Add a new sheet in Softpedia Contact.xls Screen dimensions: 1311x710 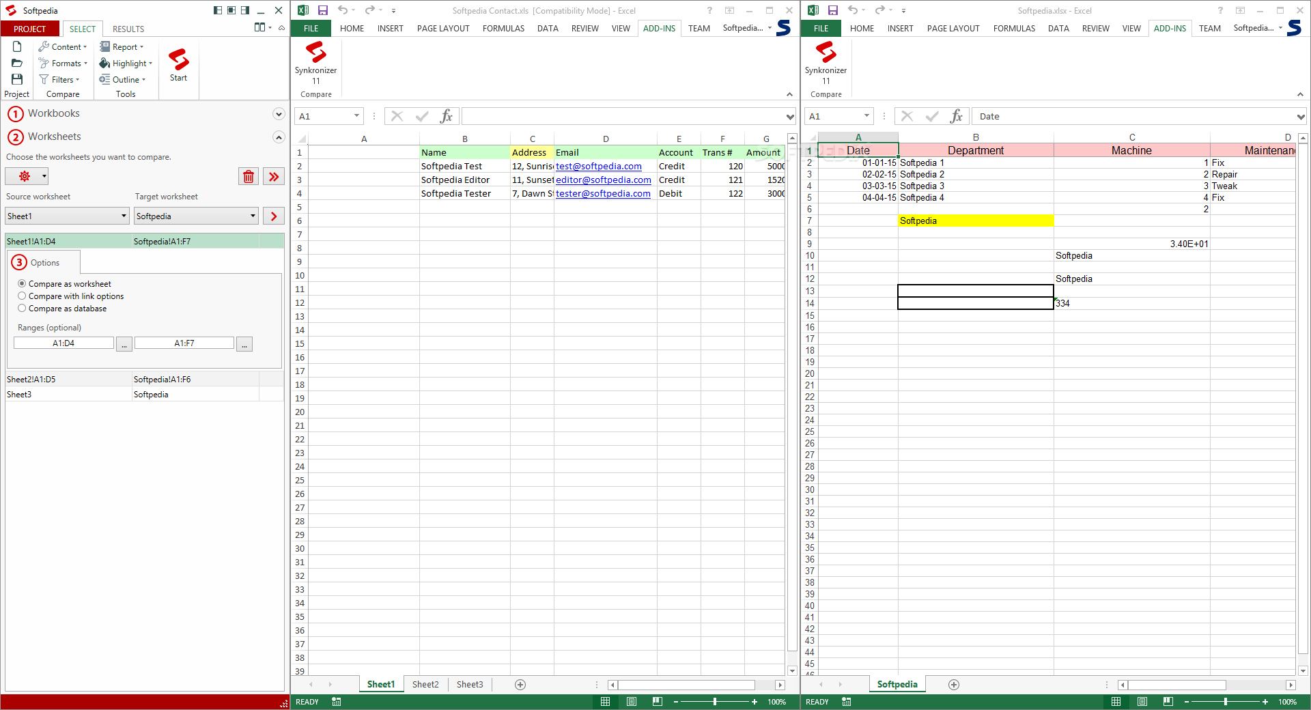pyautogui.click(x=520, y=684)
